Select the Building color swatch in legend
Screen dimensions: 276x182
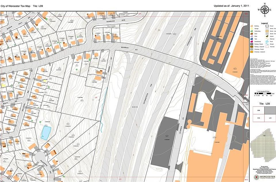[252, 26]
